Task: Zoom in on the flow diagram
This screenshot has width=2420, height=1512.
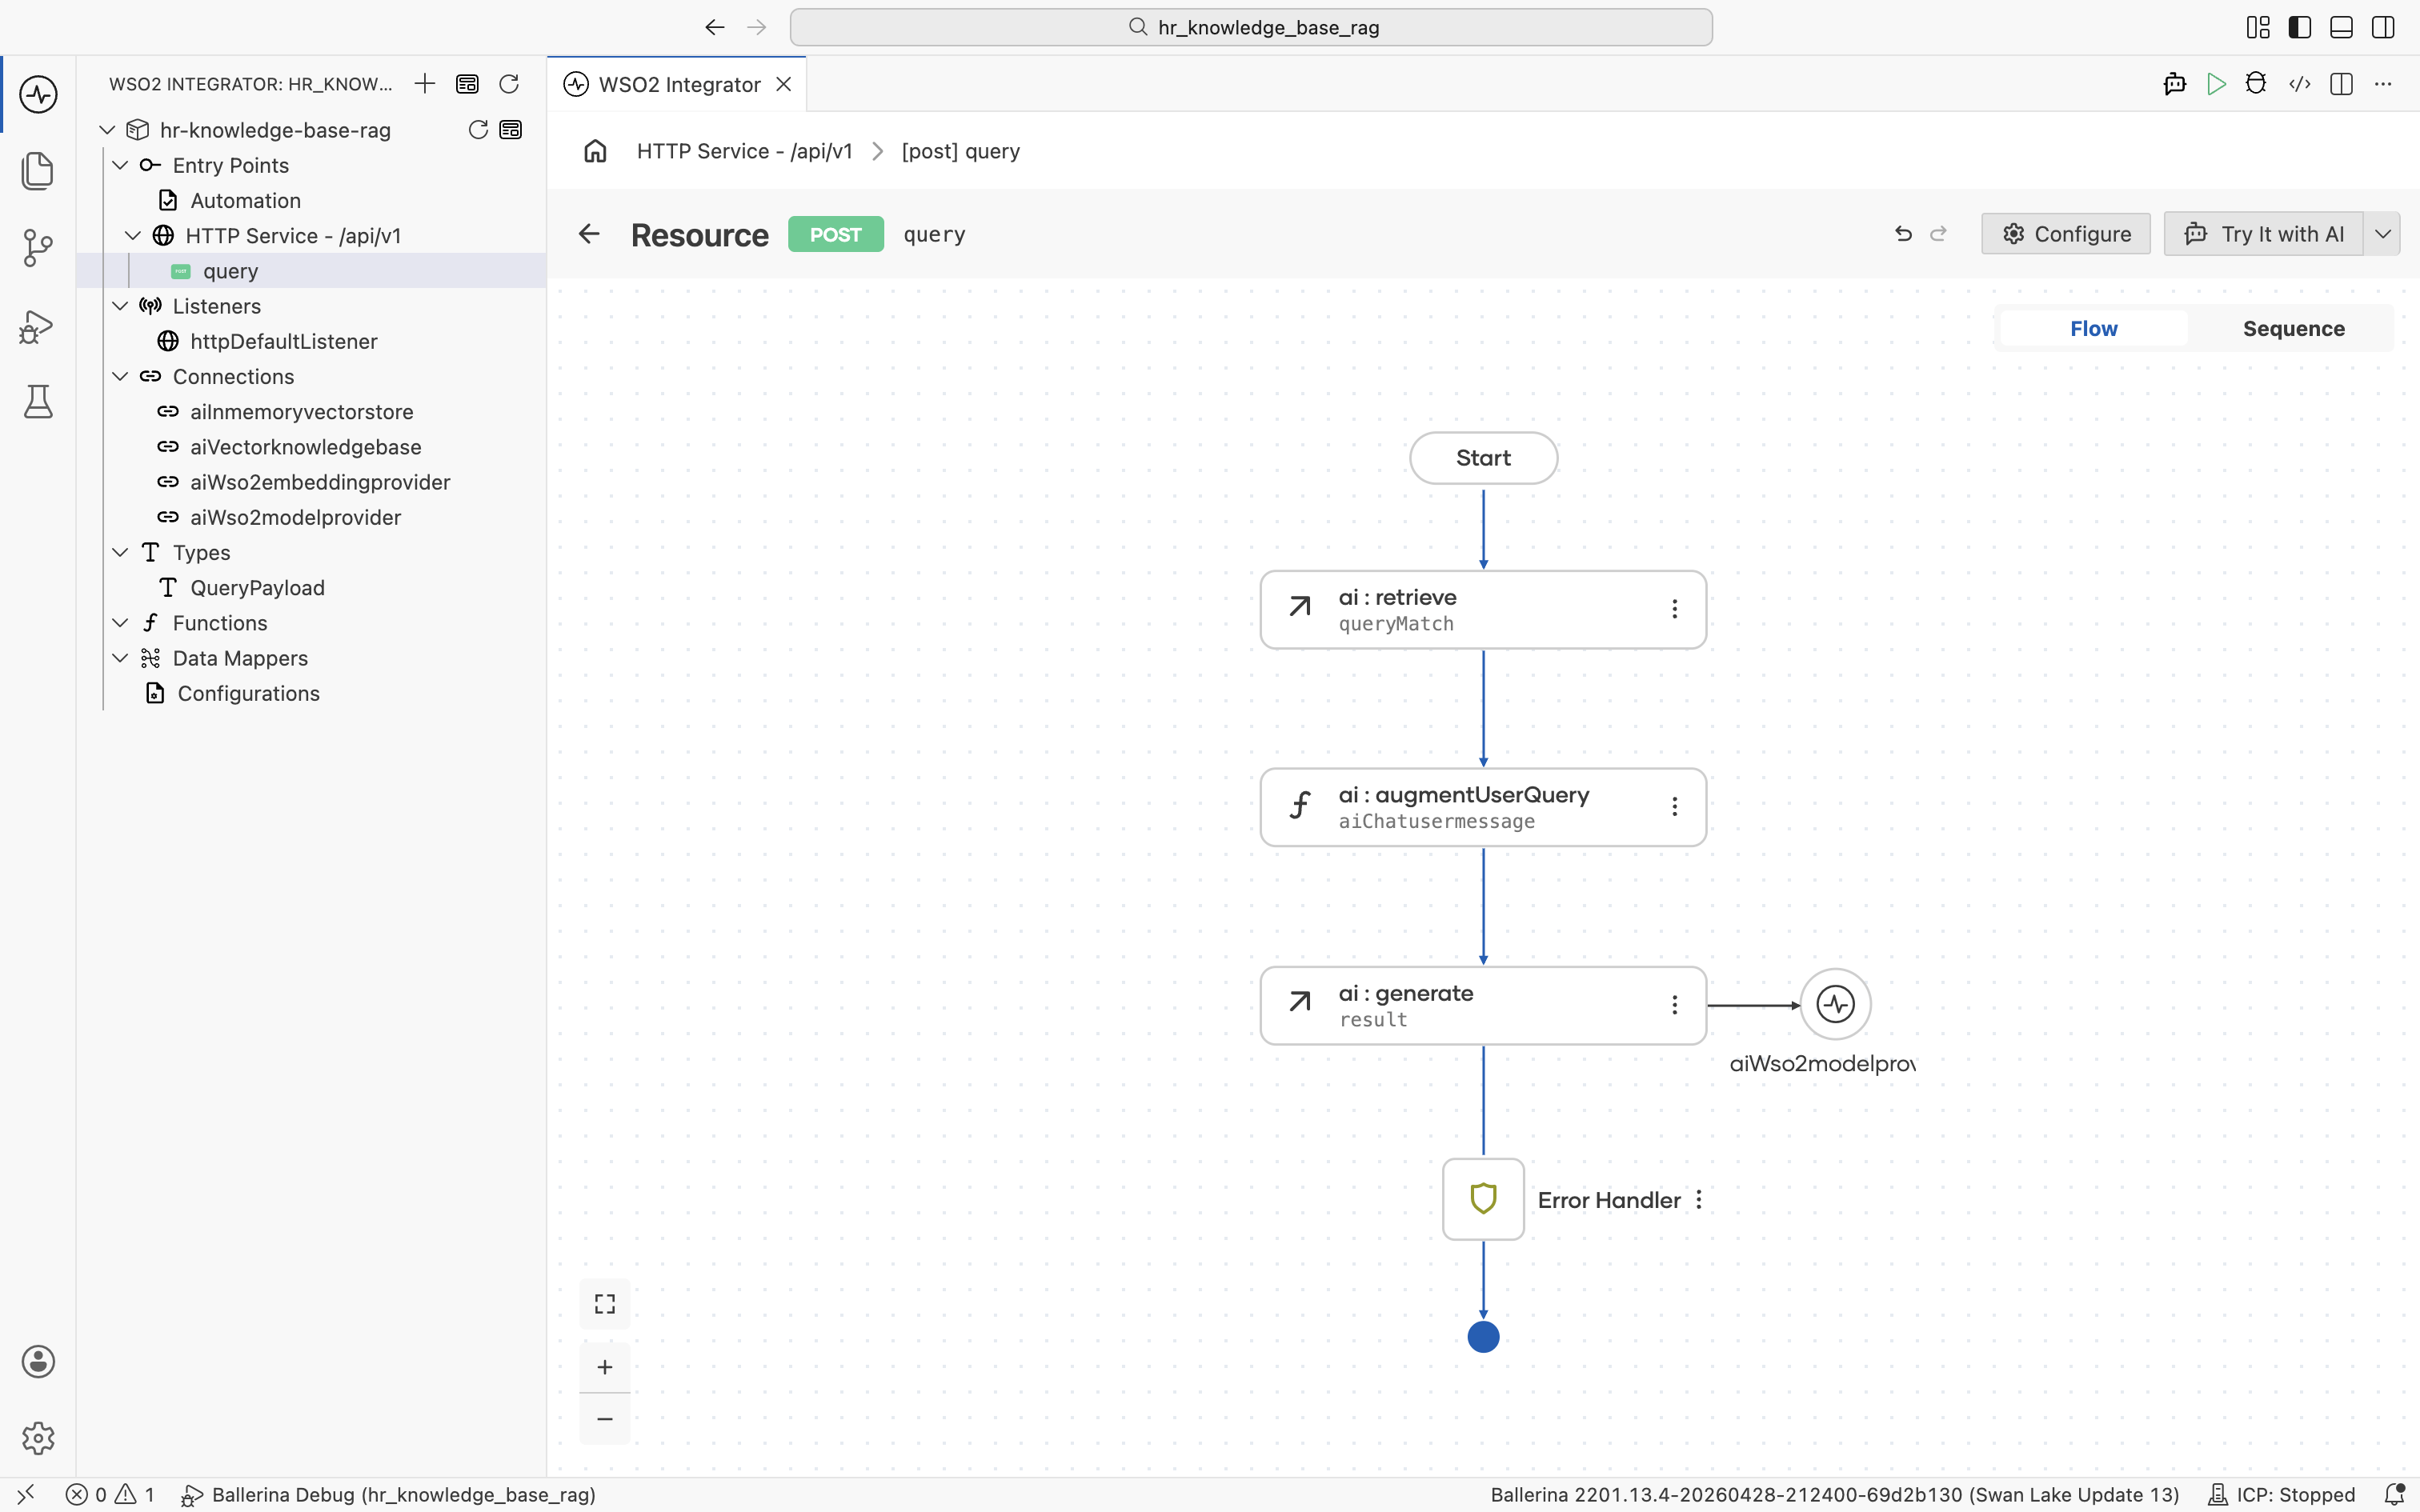Action: [x=605, y=1367]
